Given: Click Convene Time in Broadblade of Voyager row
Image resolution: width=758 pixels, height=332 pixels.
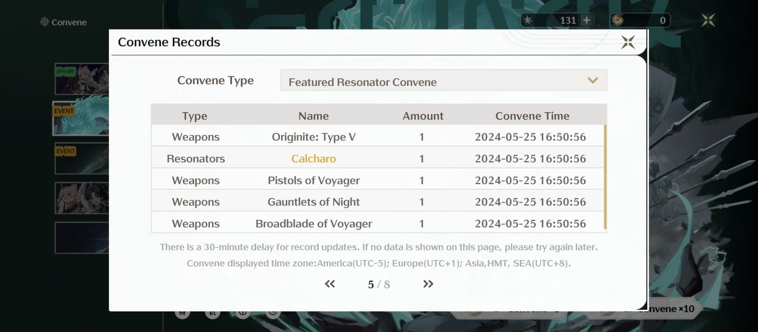Looking at the screenshot, I should click(530, 224).
